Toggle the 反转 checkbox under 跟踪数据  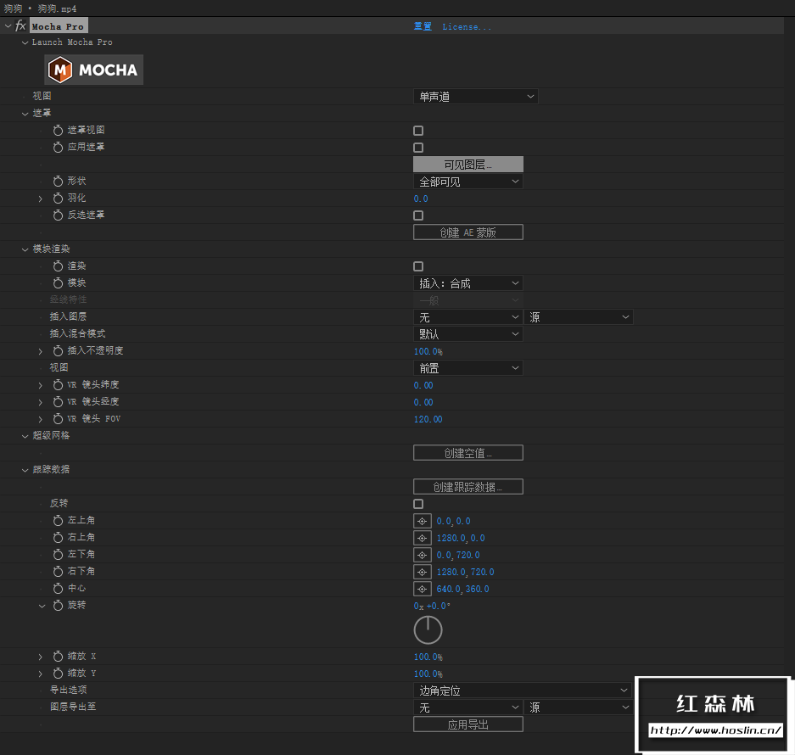[x=417, y=503]
